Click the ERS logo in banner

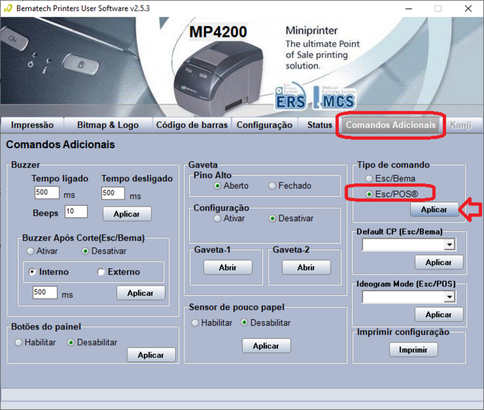(291, 96)
